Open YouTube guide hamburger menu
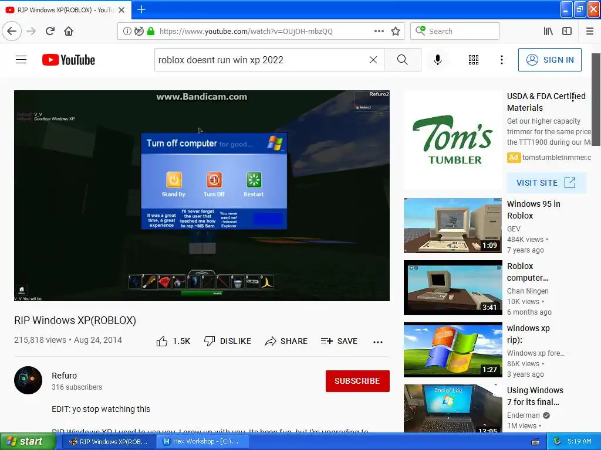 pyautogui.click(x=21, y=60)
